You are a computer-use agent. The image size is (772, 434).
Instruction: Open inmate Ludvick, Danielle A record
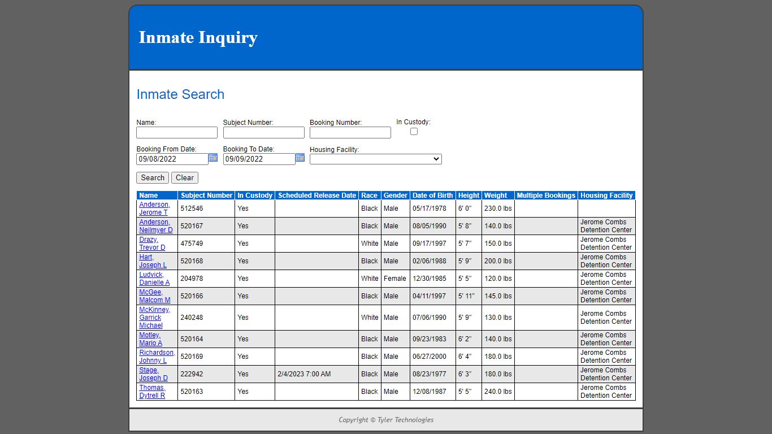pyautogui.click(x=154, y=279)
